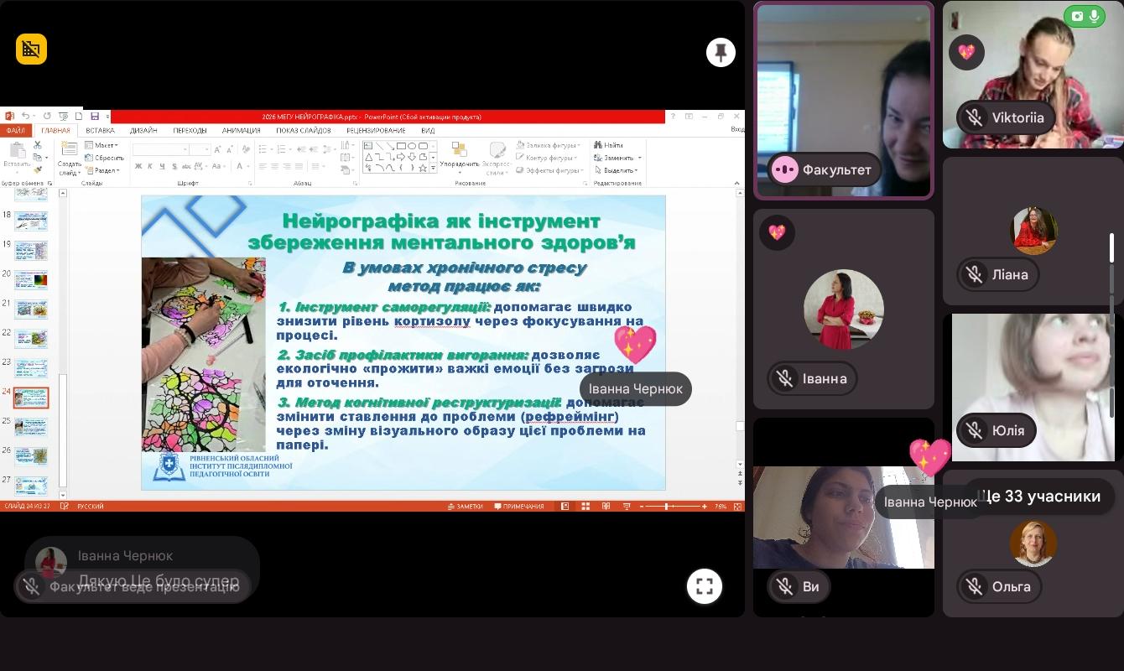Toggle ПРИМЕЧАНИЯ comments pane in status bar
1124x671 pixels.
tap(519, 507)
